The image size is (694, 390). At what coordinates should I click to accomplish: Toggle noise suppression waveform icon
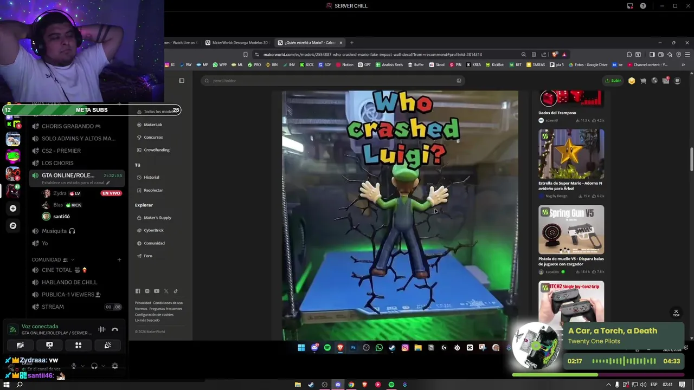click(x=101, y=329)
